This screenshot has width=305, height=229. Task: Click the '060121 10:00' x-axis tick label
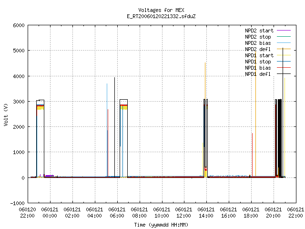(162, 213)
